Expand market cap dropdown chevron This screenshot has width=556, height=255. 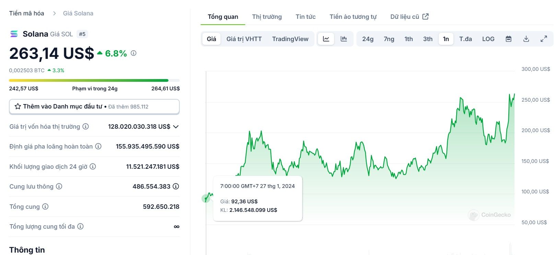click(176, 127)
